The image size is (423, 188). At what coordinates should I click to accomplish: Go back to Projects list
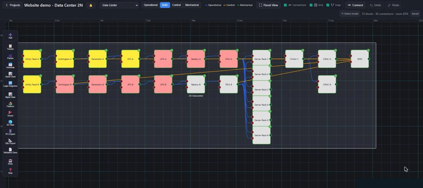[x=13, y=5]
